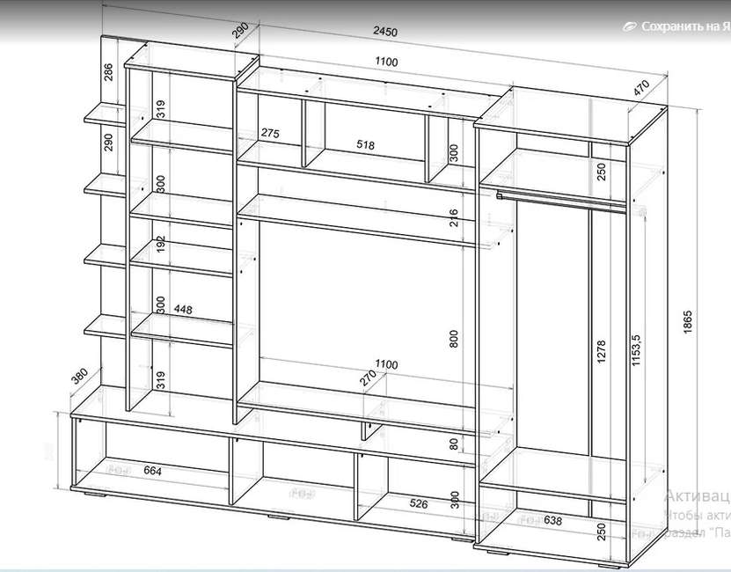Viewport: 731px width, 572px height.
Task: Click the 2450 overall width dimension
Action: [x=385, y=32]
